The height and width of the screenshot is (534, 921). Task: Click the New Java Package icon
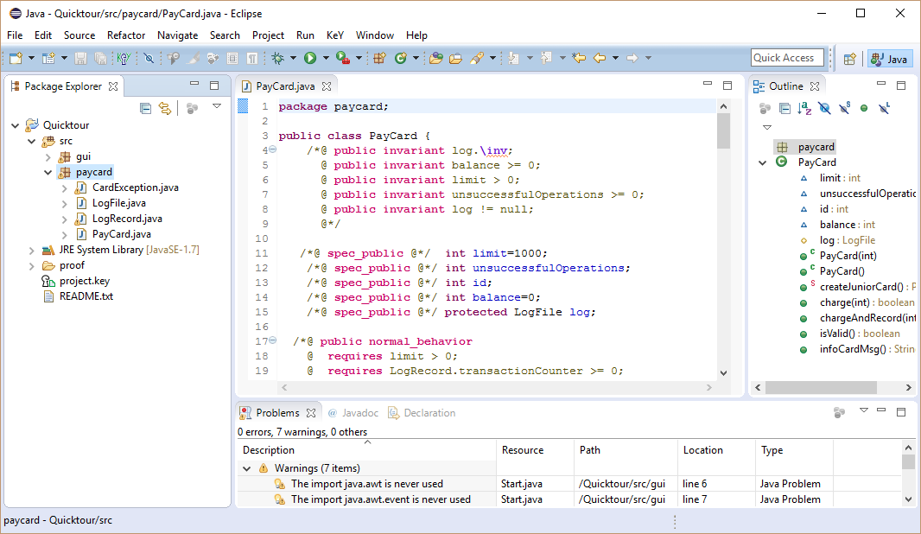[x=379, y=58]
